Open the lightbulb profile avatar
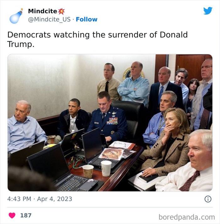Image resolution: width=220 pixels, height=224 pixels. click(16, 16)
